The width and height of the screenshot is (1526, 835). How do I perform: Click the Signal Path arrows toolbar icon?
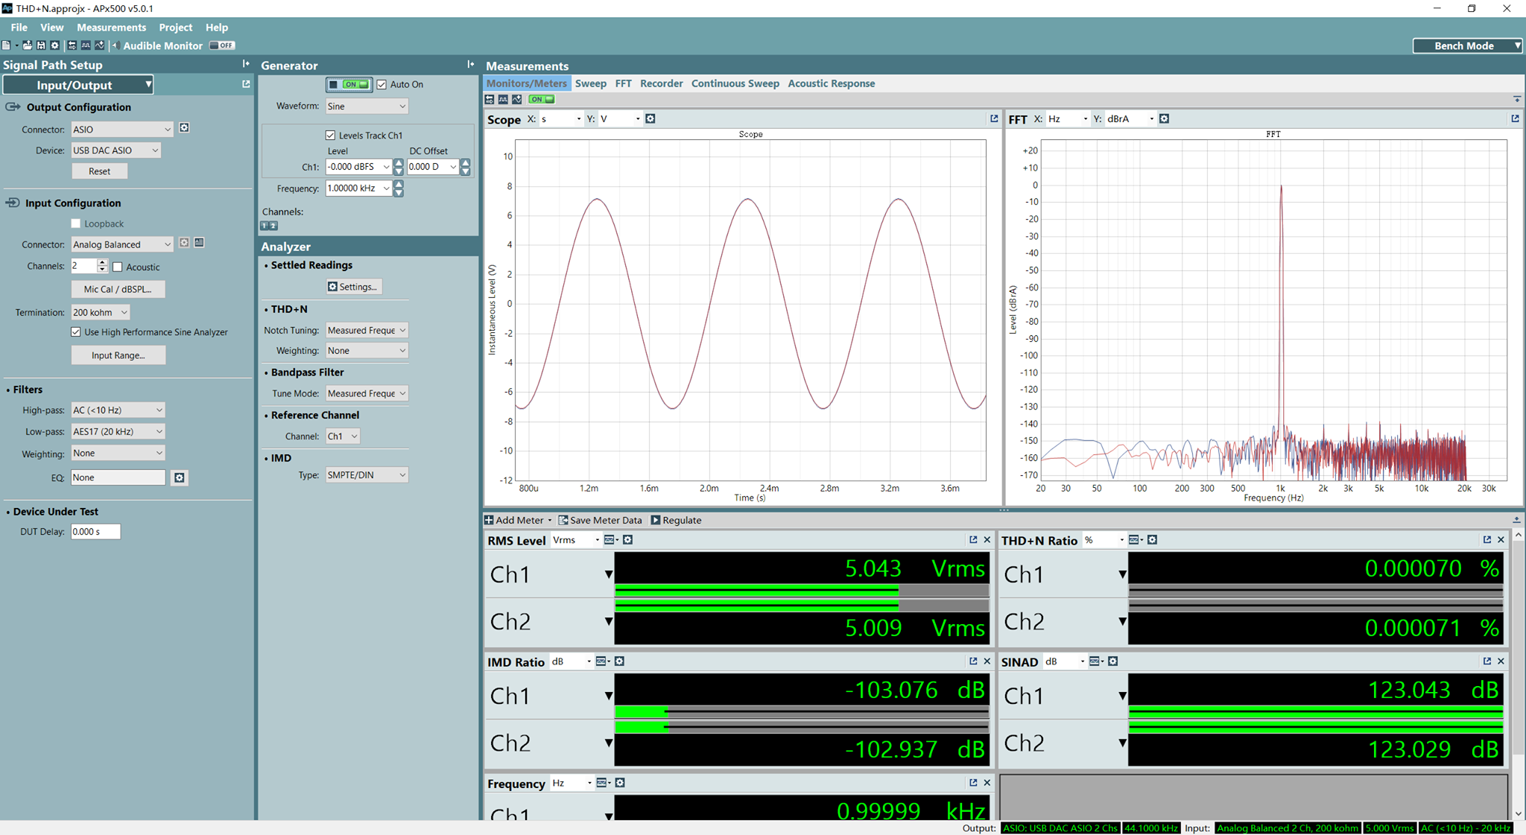72,45
